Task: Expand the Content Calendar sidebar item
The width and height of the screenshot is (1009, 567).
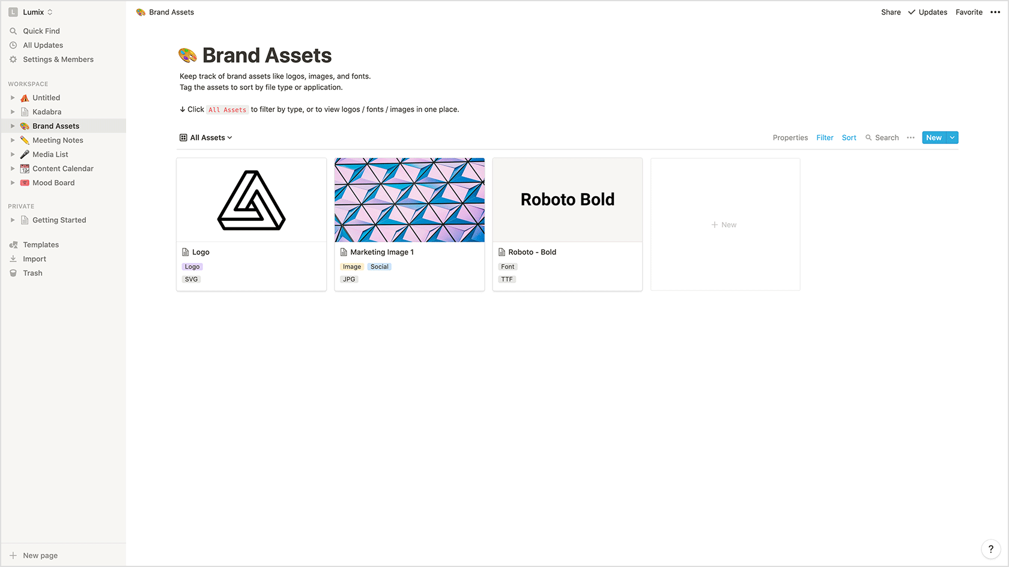Action: 13,169
